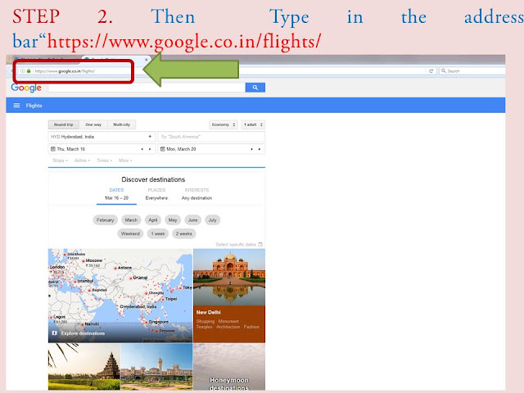Open the hamburger menu beside Flights
This screenshot has width=524, height=393.
click(16, 106)
